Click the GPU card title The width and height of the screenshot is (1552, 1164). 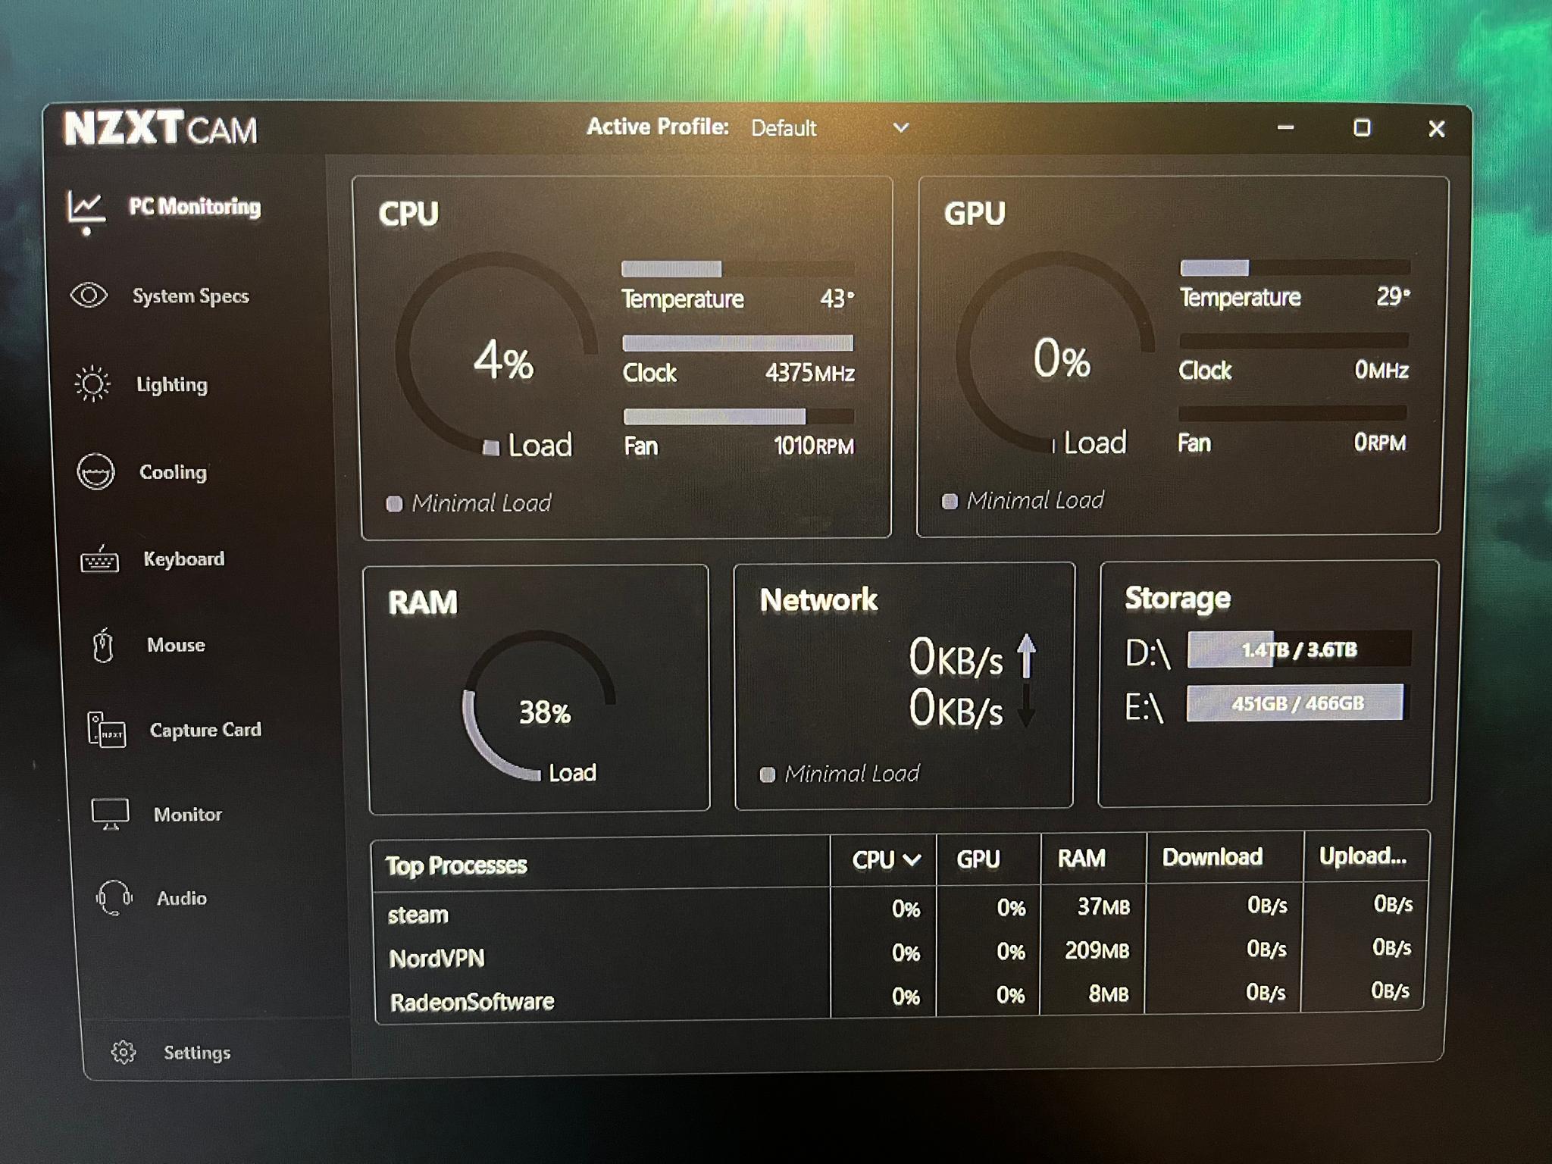(x=975, y=213)
